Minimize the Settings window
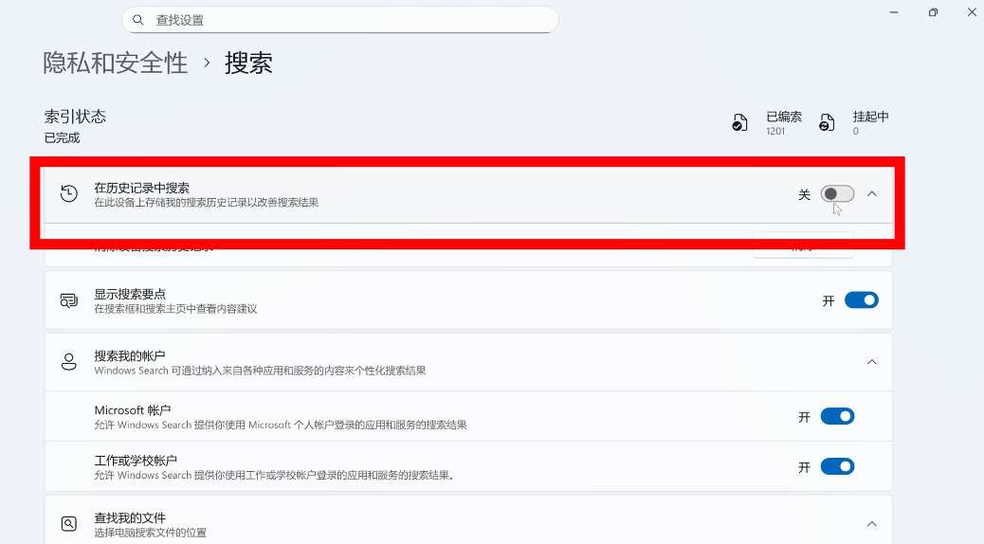 click(x=894, y=12)
